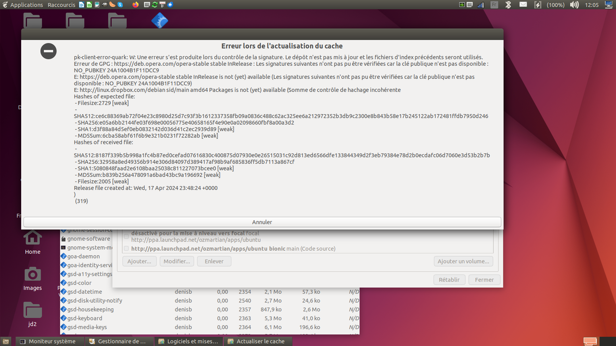Image resolution: width=616 pixels, height=346 pixels.
Task: Click the error stop icon in the dialog
Action: tap(49, 51)
